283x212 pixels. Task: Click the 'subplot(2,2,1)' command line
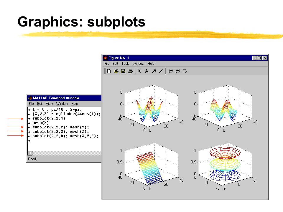pyautogui.click(x=49, y=118)
